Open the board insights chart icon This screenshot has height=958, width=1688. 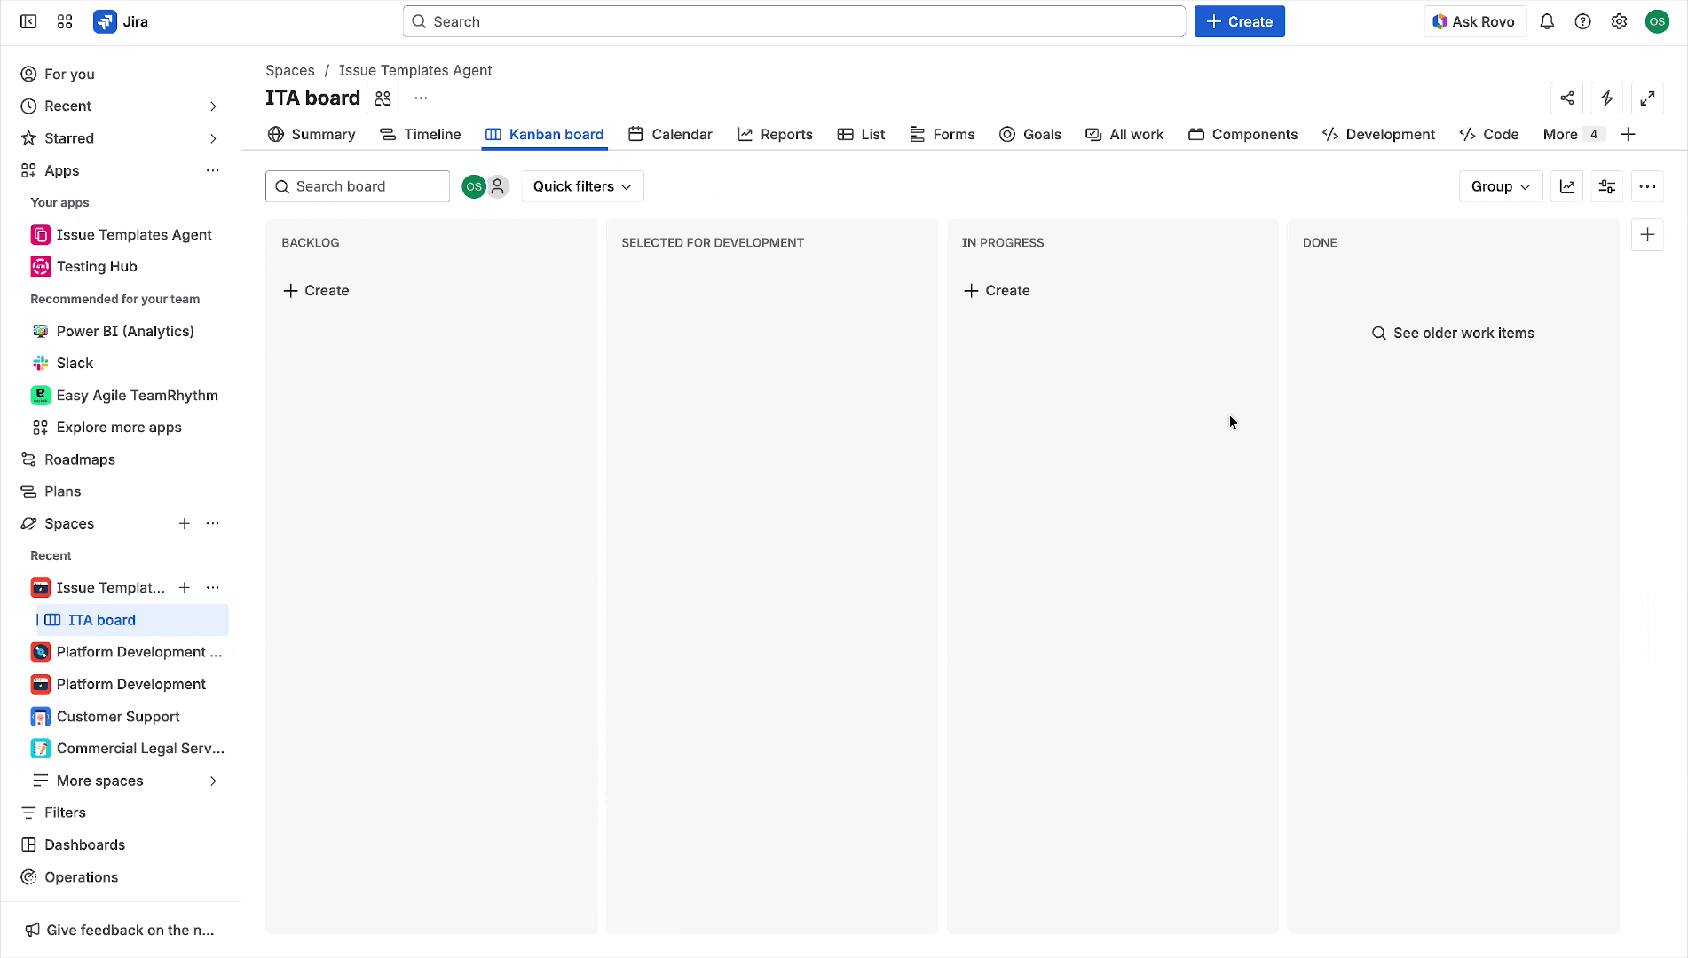(1566, 186)
